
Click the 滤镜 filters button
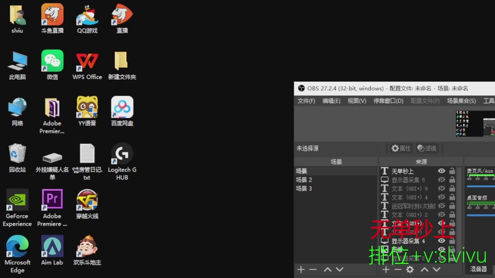point(427,148)
